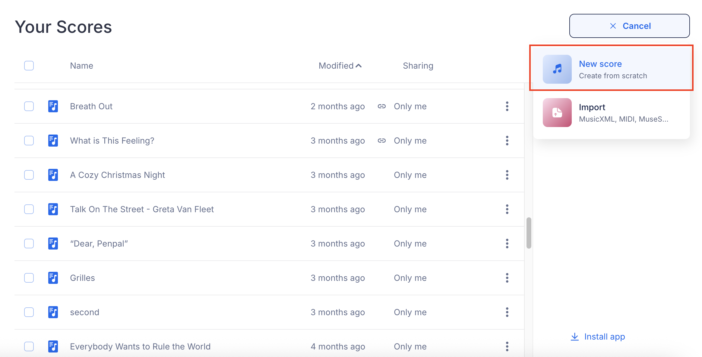
Task: Toggle the select-all checkbox in the header
Action: click(x=29, y=66)
